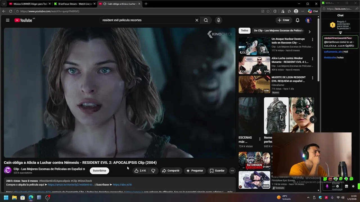Click the browser address bar URL

50,11
